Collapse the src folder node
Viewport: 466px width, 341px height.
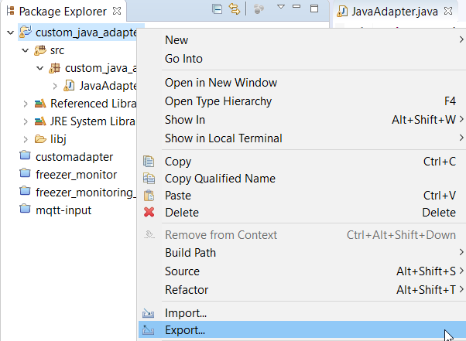(x=26, y=50)
